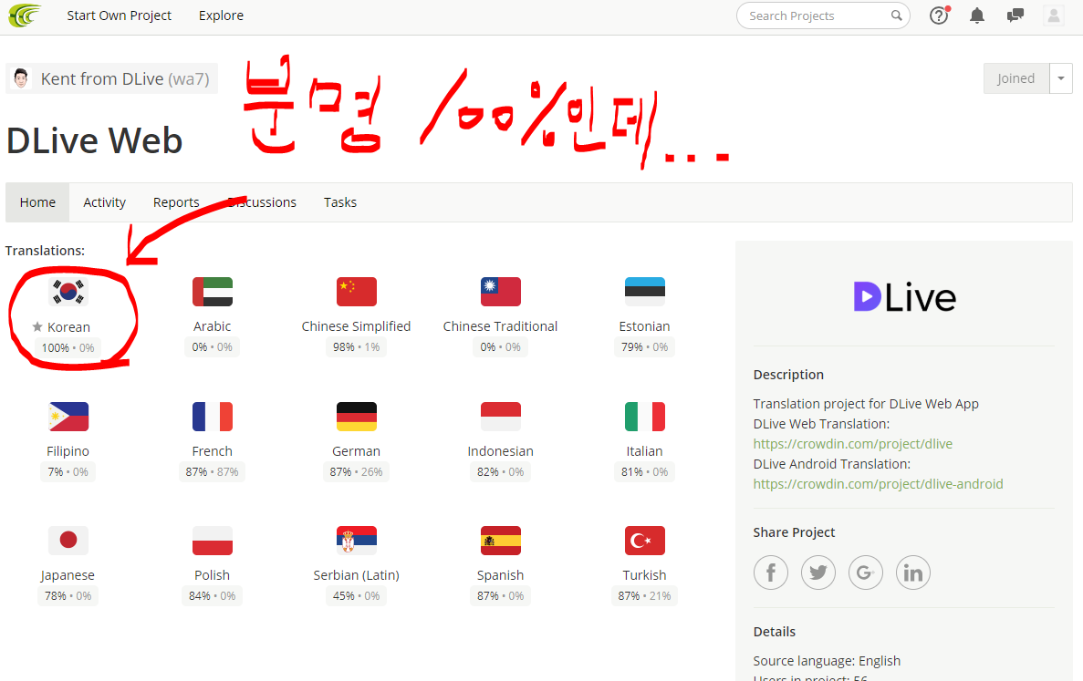The width and height of the screenshot is (1083, 681).
Task: Click the Korean language name
Action: (x=69, y=327)
